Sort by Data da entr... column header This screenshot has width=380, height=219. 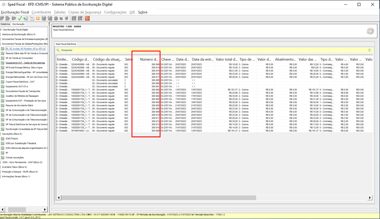(x=203, y=59)
